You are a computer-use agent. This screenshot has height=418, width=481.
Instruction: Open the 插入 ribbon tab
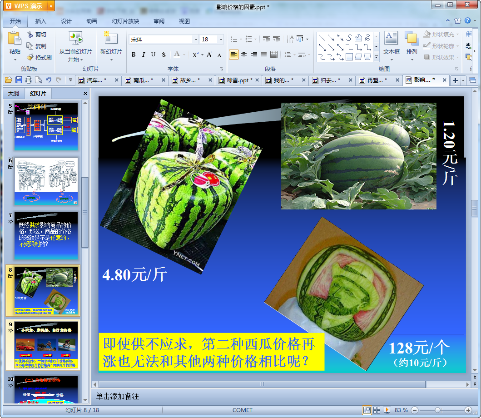(40, 21)
